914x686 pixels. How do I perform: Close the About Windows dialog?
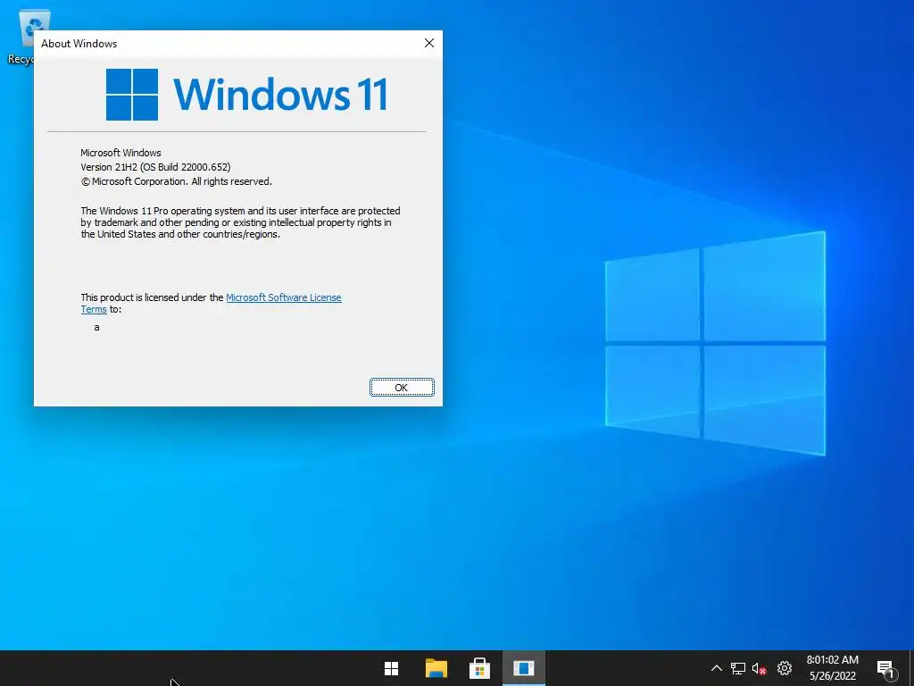[429, 43]
